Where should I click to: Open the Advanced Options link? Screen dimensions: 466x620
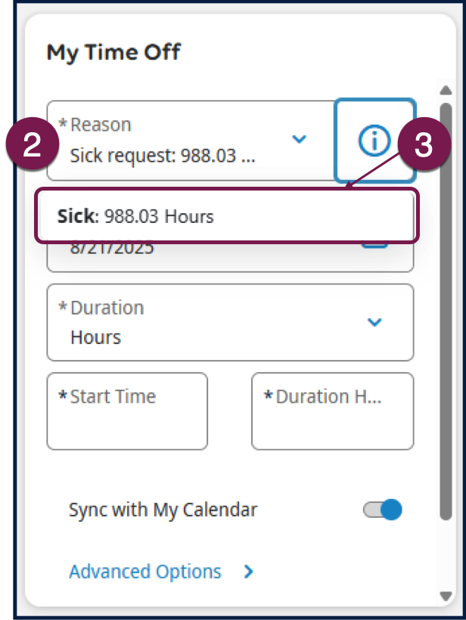point(145,572)
